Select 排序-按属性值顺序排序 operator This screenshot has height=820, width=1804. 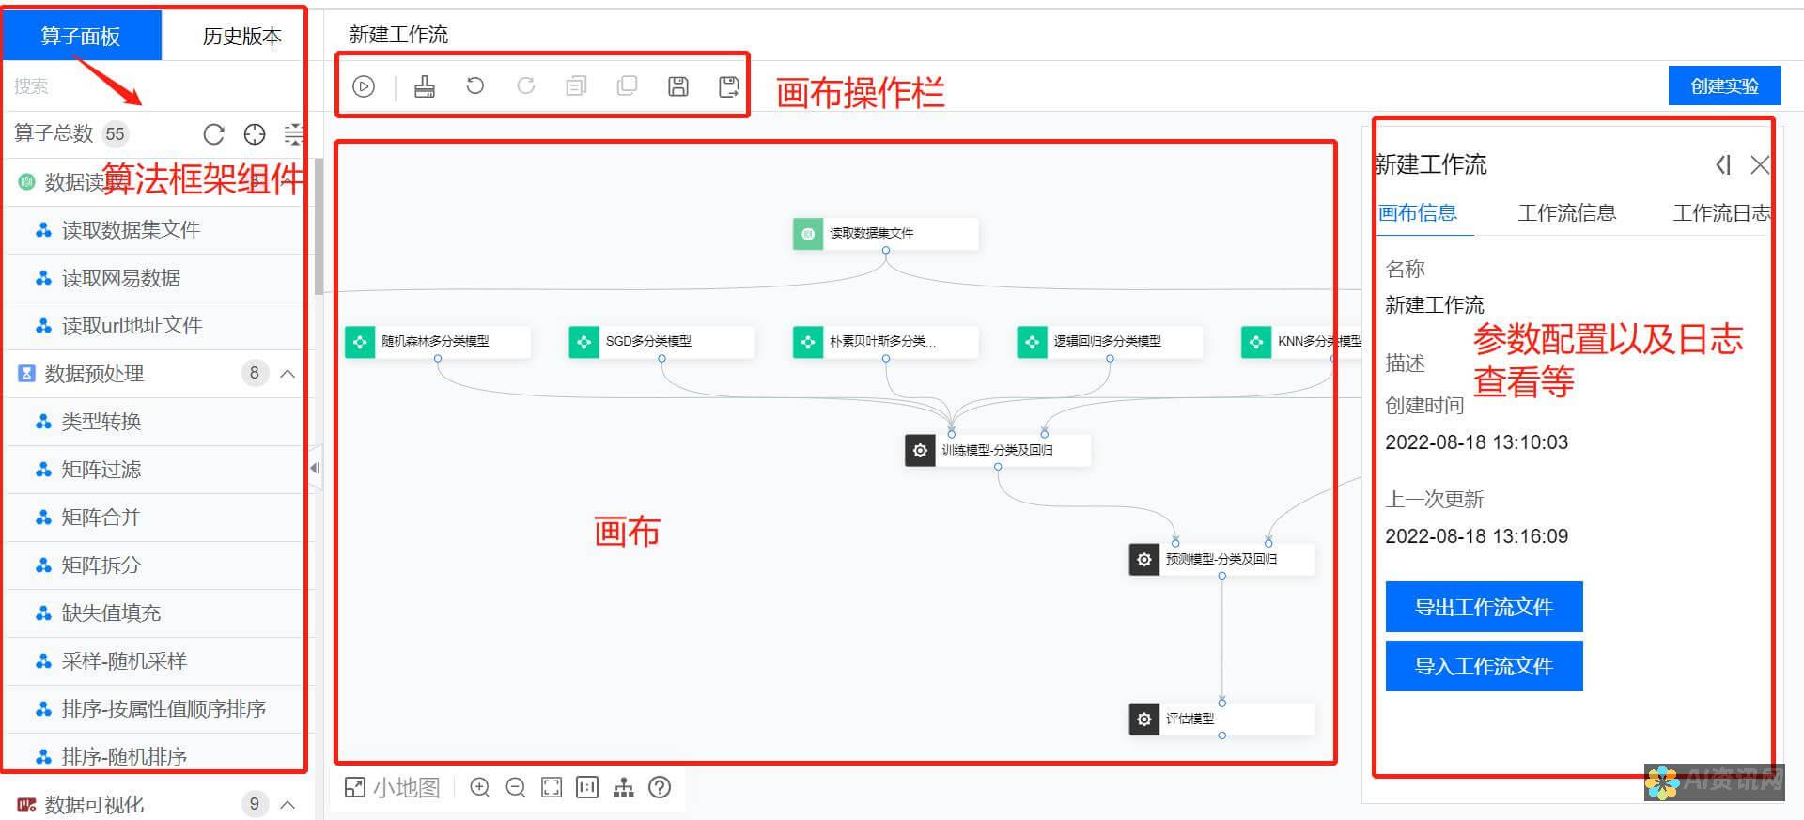(155, 709)
